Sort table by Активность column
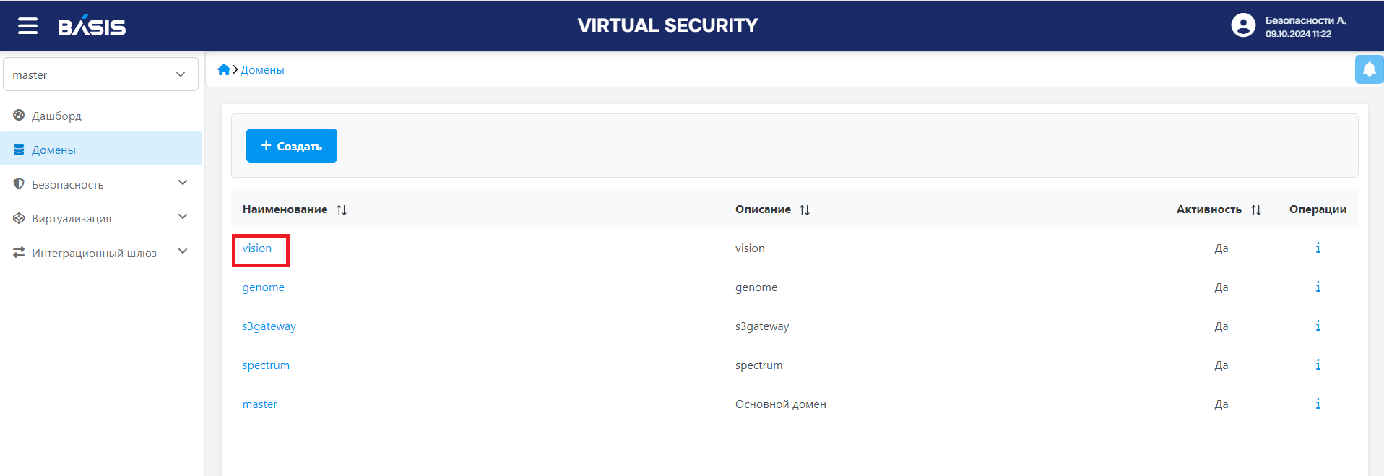Image resolution: width=1384 pixels, height=476 pixels. point(1256,209)
